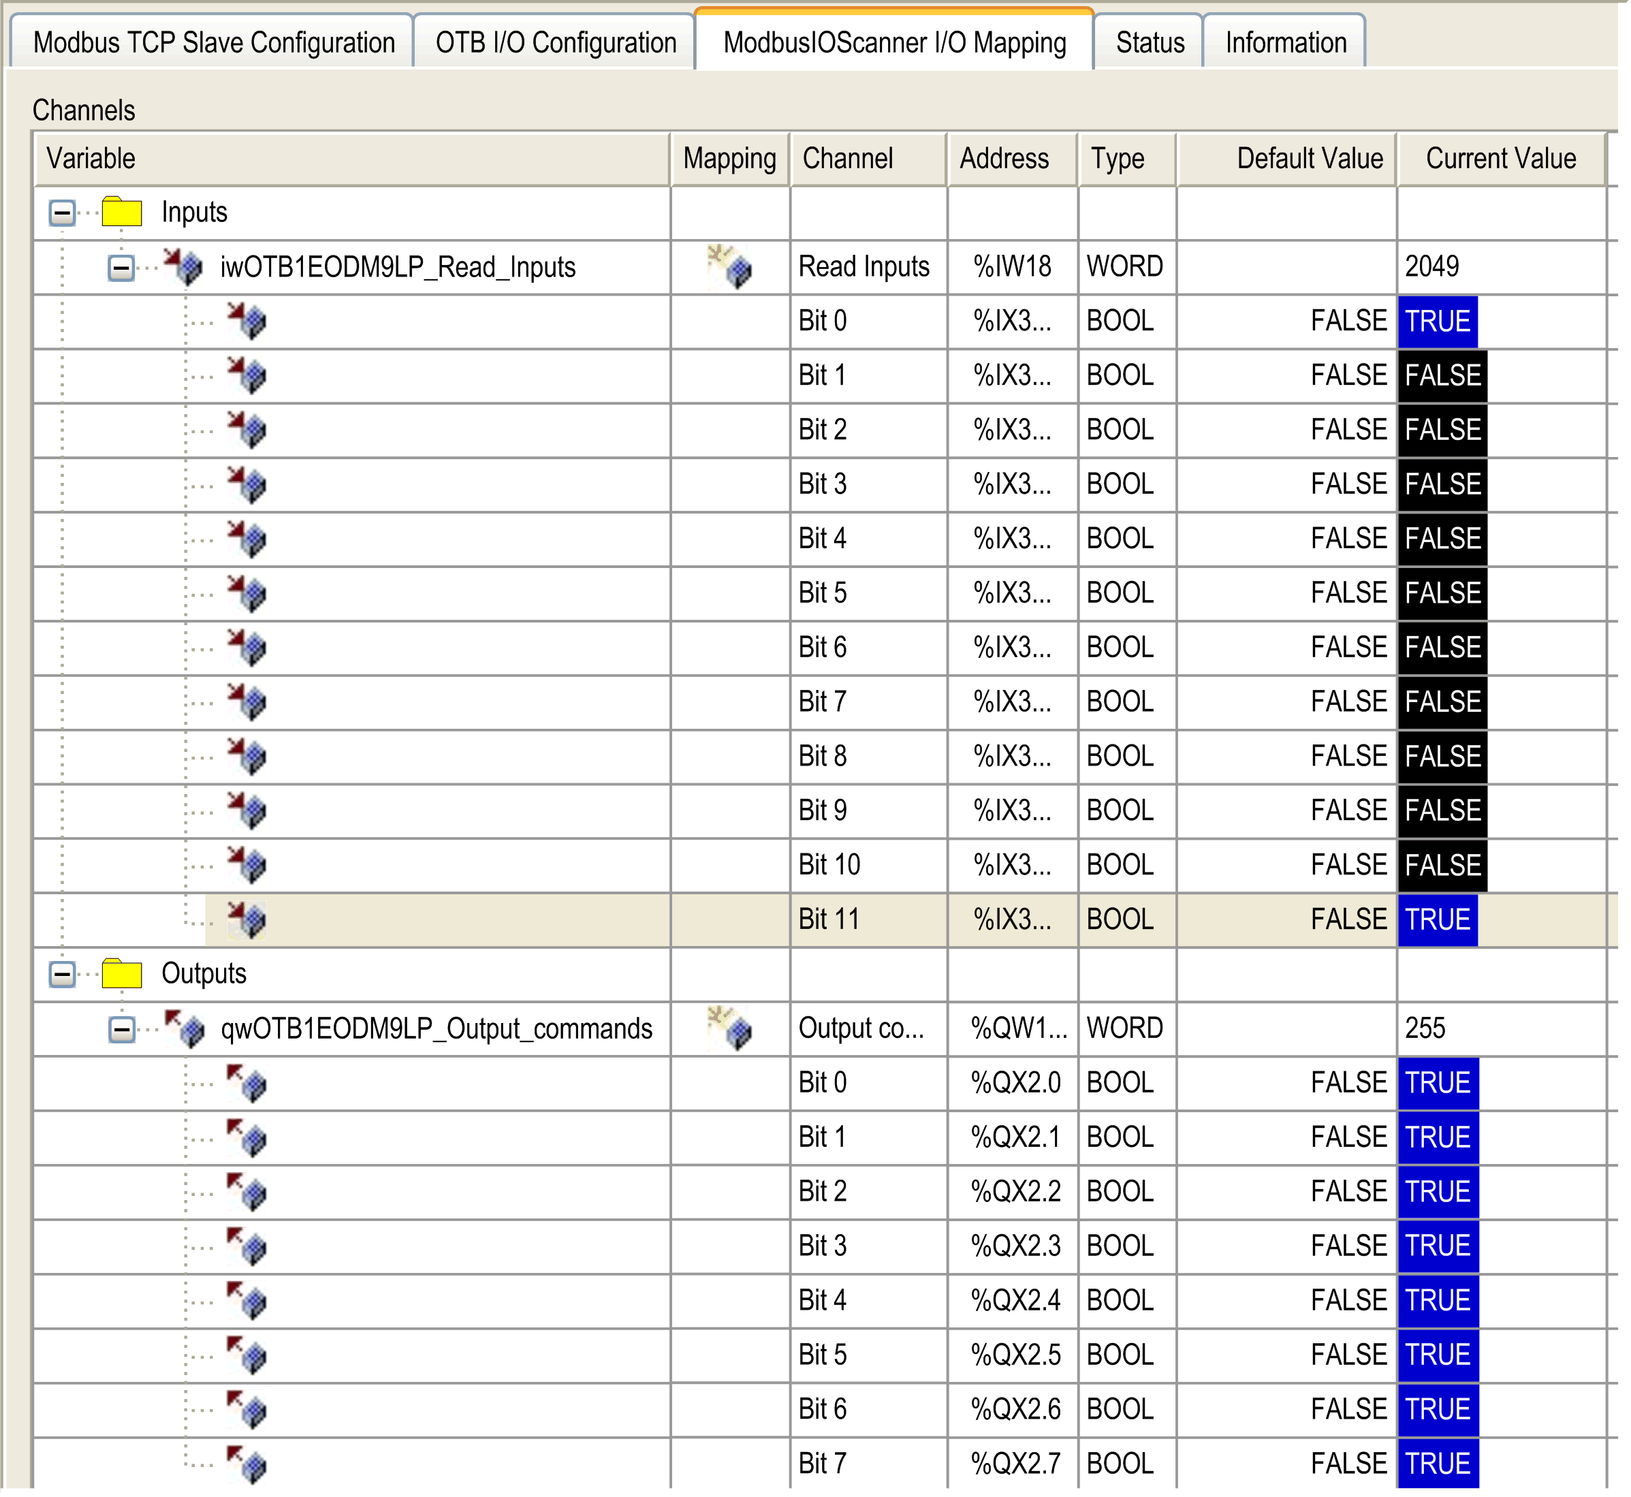Collapse the Inputs tree node
This screenshot has width=1631, height=1497.
[61, 212]
